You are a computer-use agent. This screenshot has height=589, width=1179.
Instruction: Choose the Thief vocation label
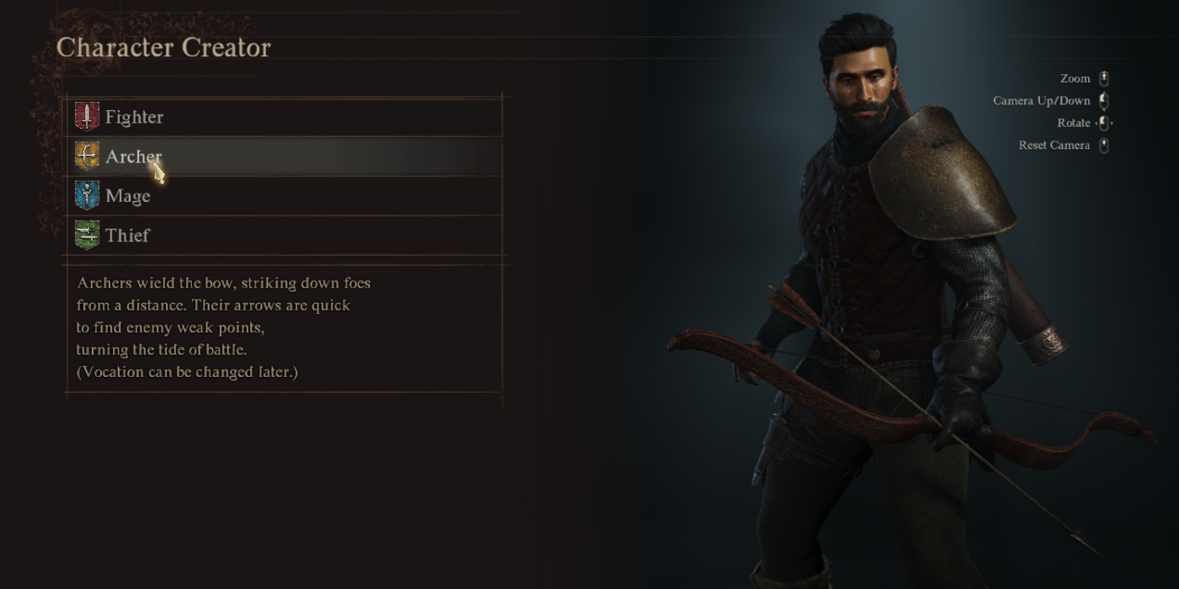tap(128, 236)
